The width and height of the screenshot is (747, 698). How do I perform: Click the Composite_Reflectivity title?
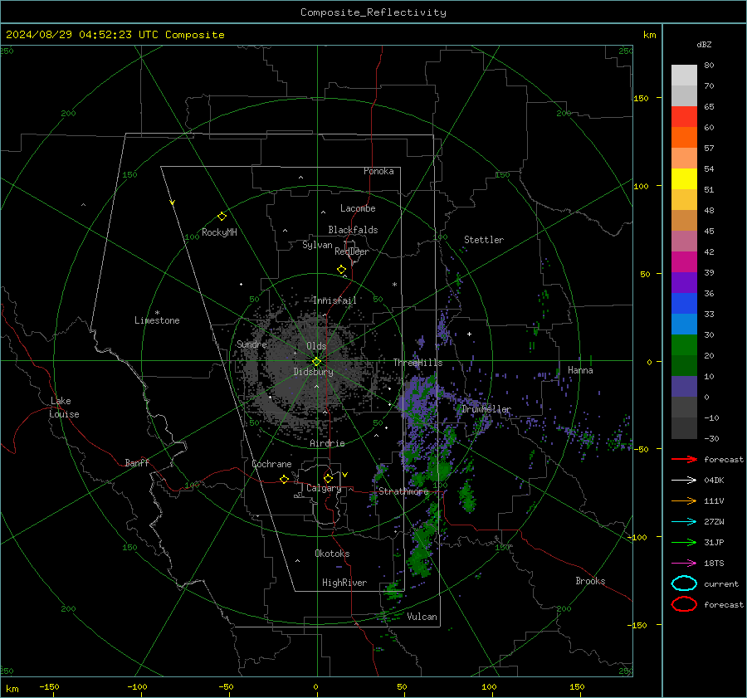point(373,12)
